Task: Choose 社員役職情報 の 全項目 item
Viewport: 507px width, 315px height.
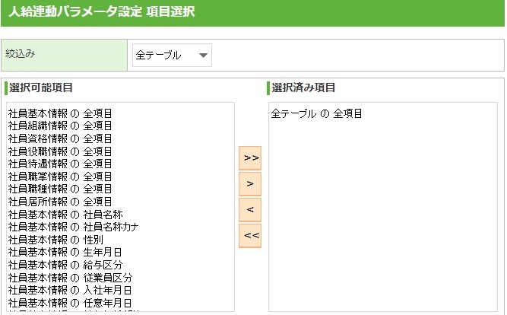Action: 61,151
